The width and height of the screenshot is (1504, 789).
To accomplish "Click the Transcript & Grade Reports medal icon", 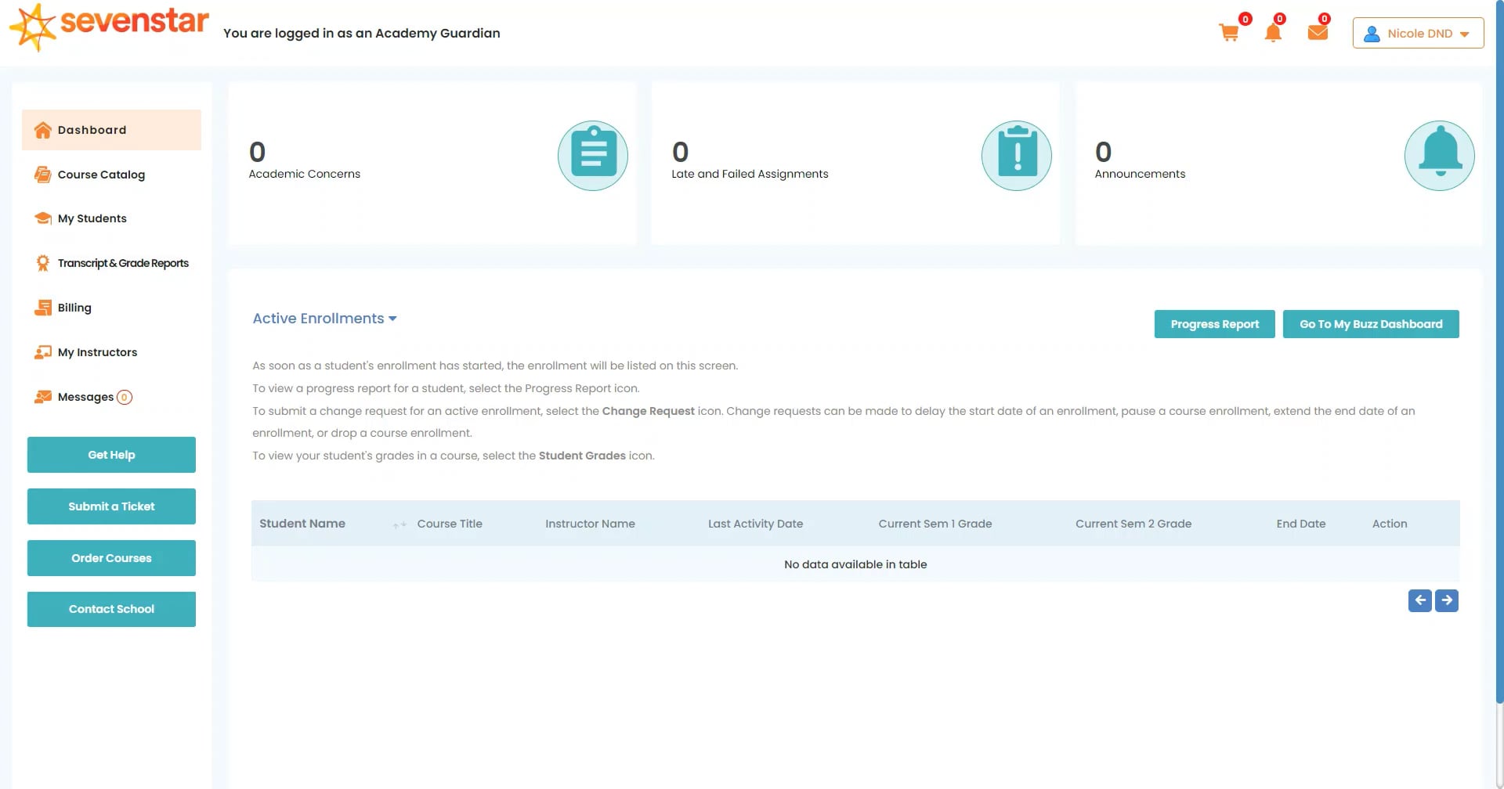I will coord(42,263).
